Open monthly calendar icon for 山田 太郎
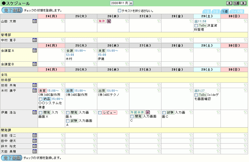Image resolution: width=249 pixels, height=162 pixels. point(35,22)
